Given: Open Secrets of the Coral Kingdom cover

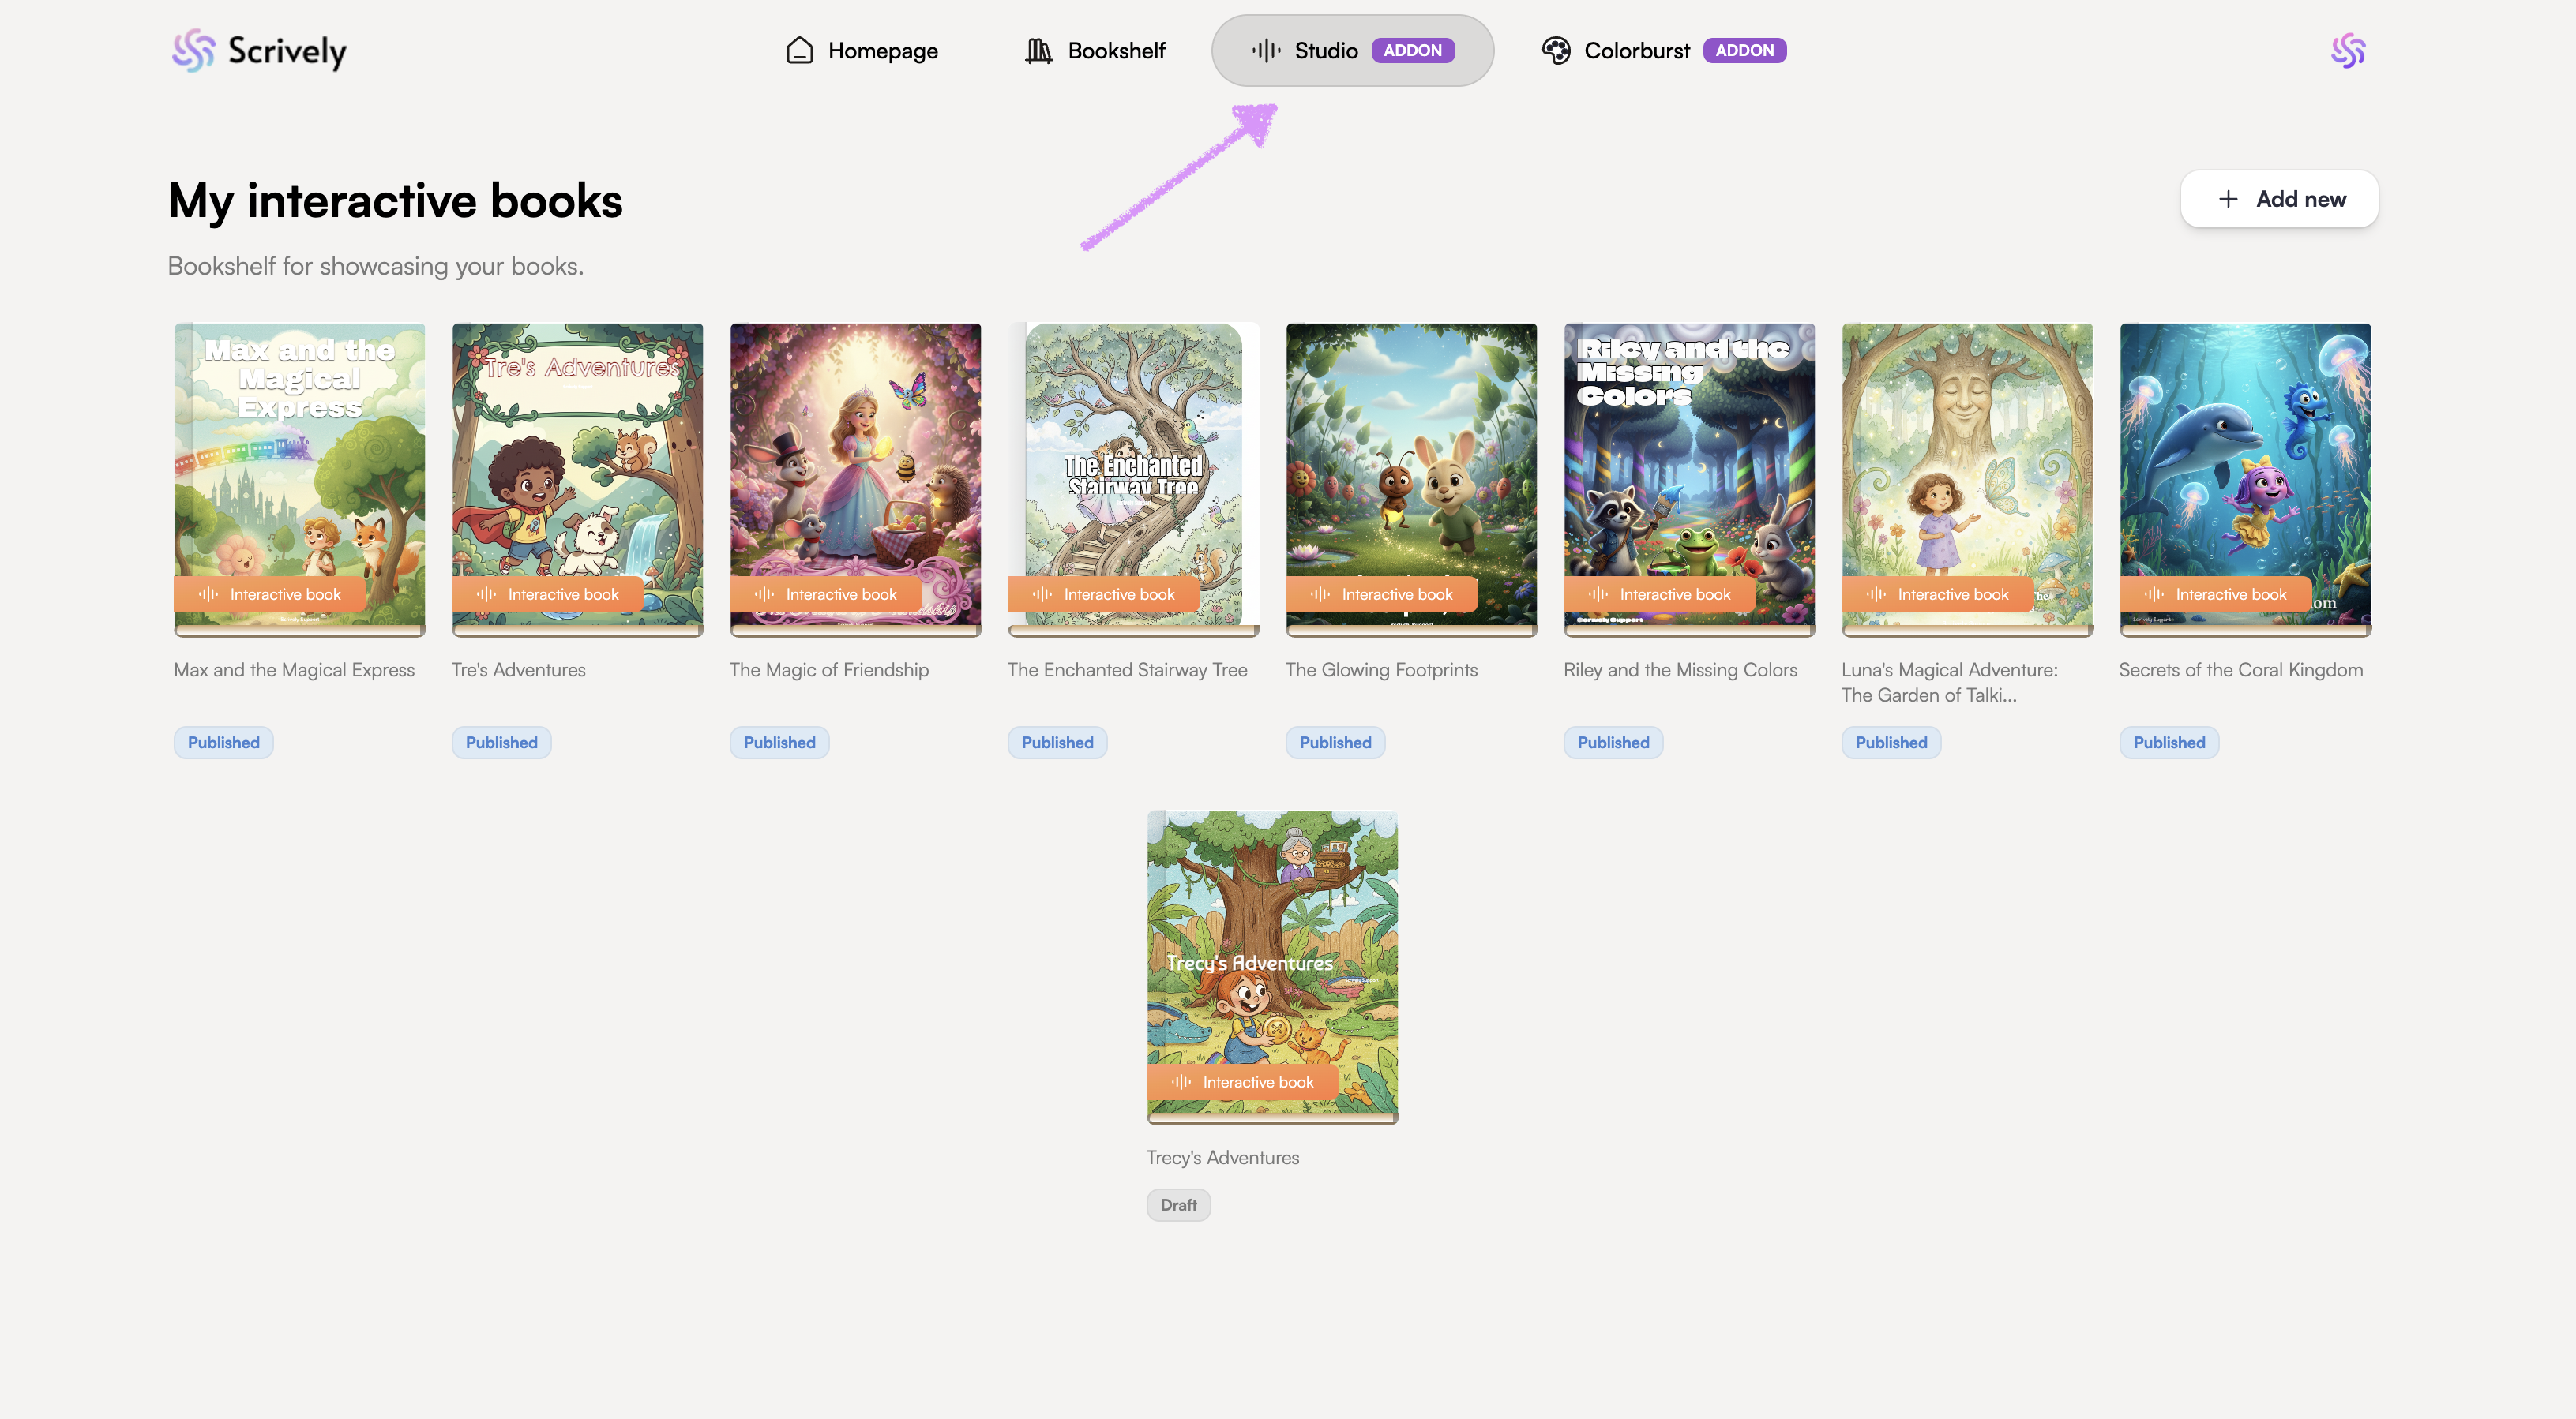Looking at the screenshot, I should coord(2244,459).
